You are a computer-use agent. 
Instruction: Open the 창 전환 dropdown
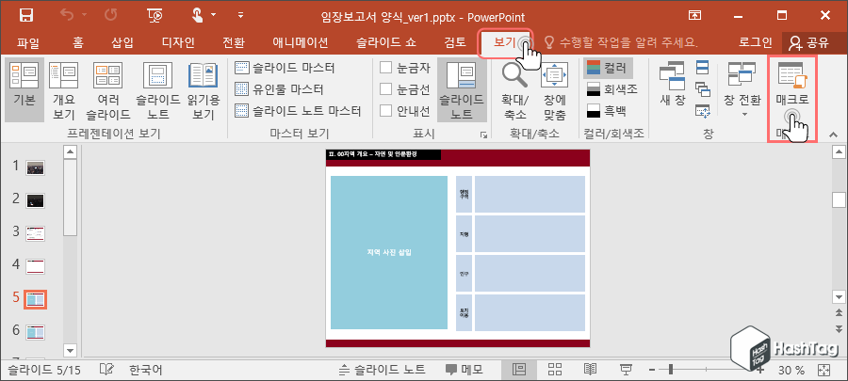click(x=744, y=89)
